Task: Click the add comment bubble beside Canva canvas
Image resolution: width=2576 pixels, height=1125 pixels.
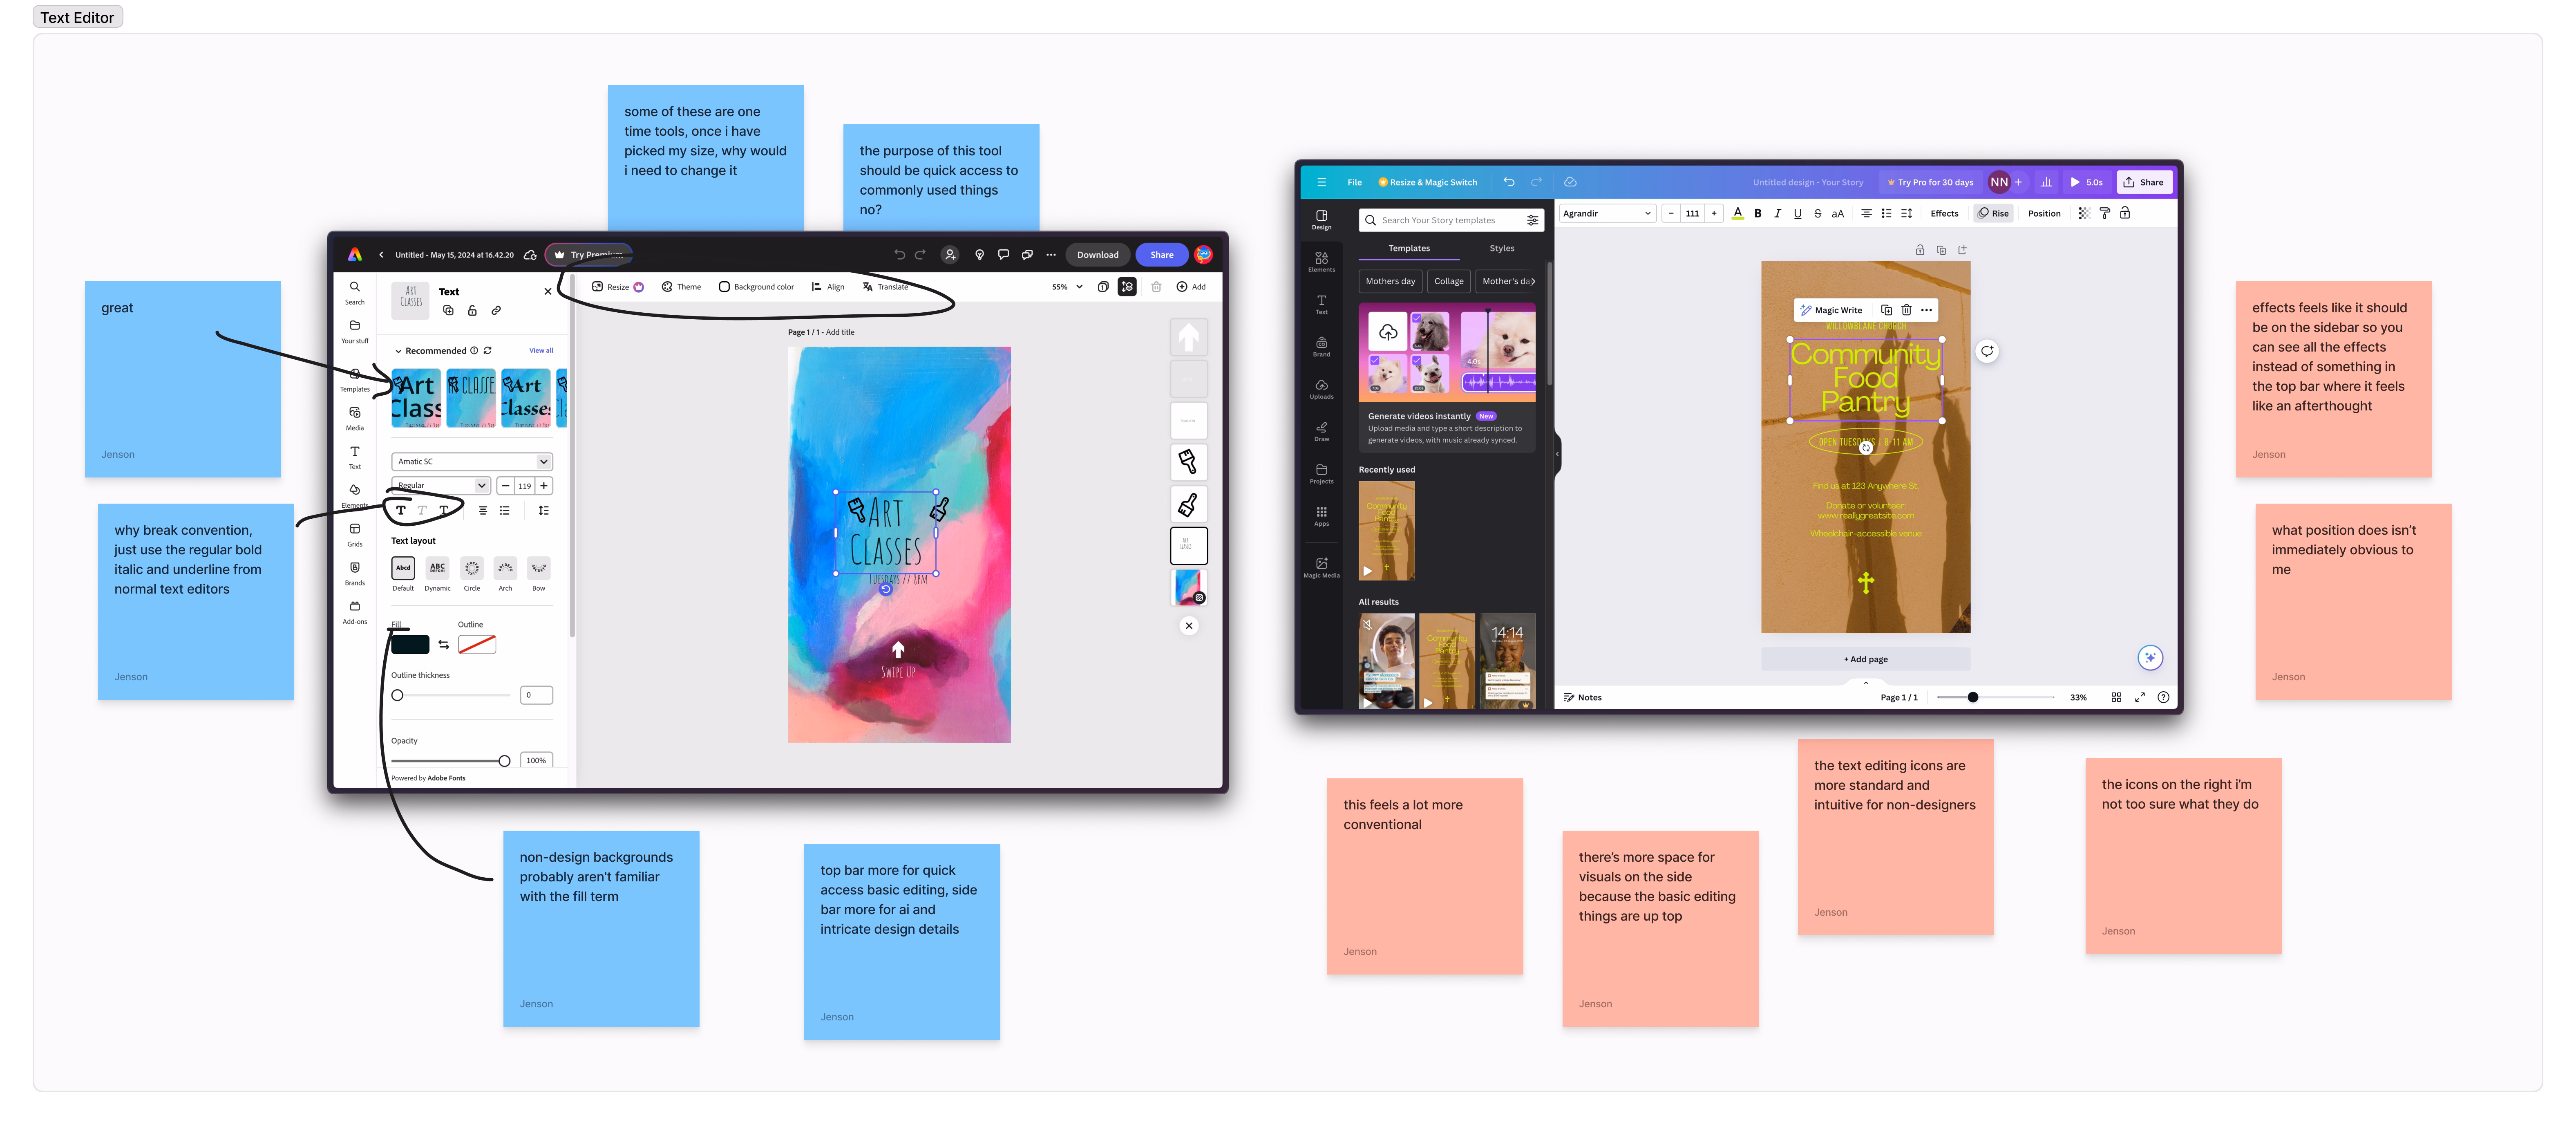Action: (1987, 351)
